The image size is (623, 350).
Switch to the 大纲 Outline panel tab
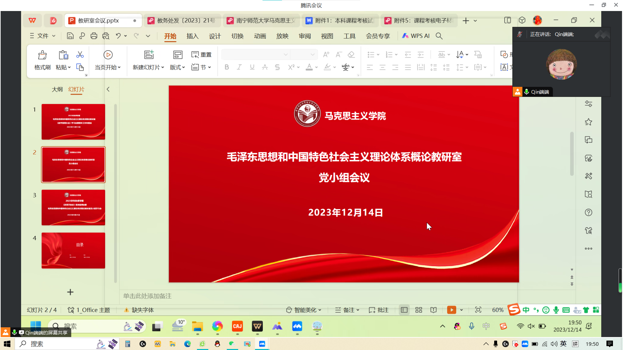[x=57, y=89]
